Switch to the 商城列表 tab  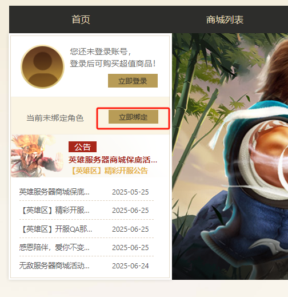[225, 19]
